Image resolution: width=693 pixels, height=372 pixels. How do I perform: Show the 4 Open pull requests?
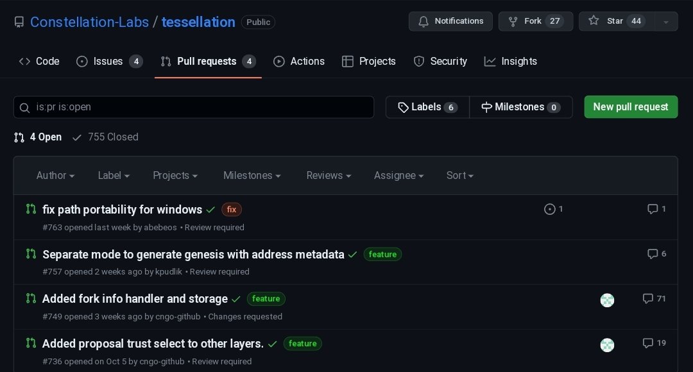click(x=38, y=137)
